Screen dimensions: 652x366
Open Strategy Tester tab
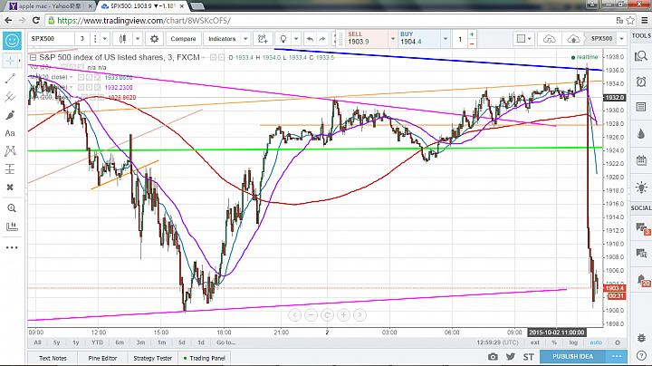153,358
